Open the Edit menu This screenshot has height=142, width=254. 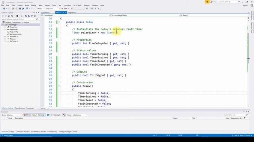(x=8, y=5)
